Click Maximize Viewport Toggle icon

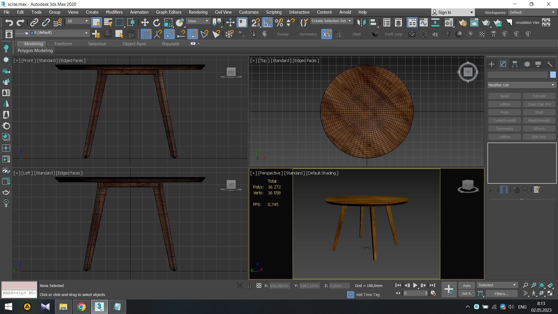tap(550, 294)
